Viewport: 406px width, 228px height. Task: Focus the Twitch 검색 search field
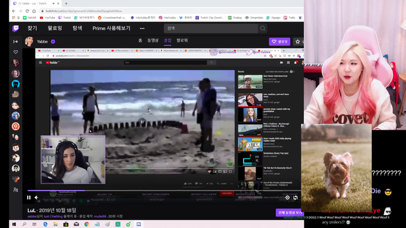pos(211,28)
